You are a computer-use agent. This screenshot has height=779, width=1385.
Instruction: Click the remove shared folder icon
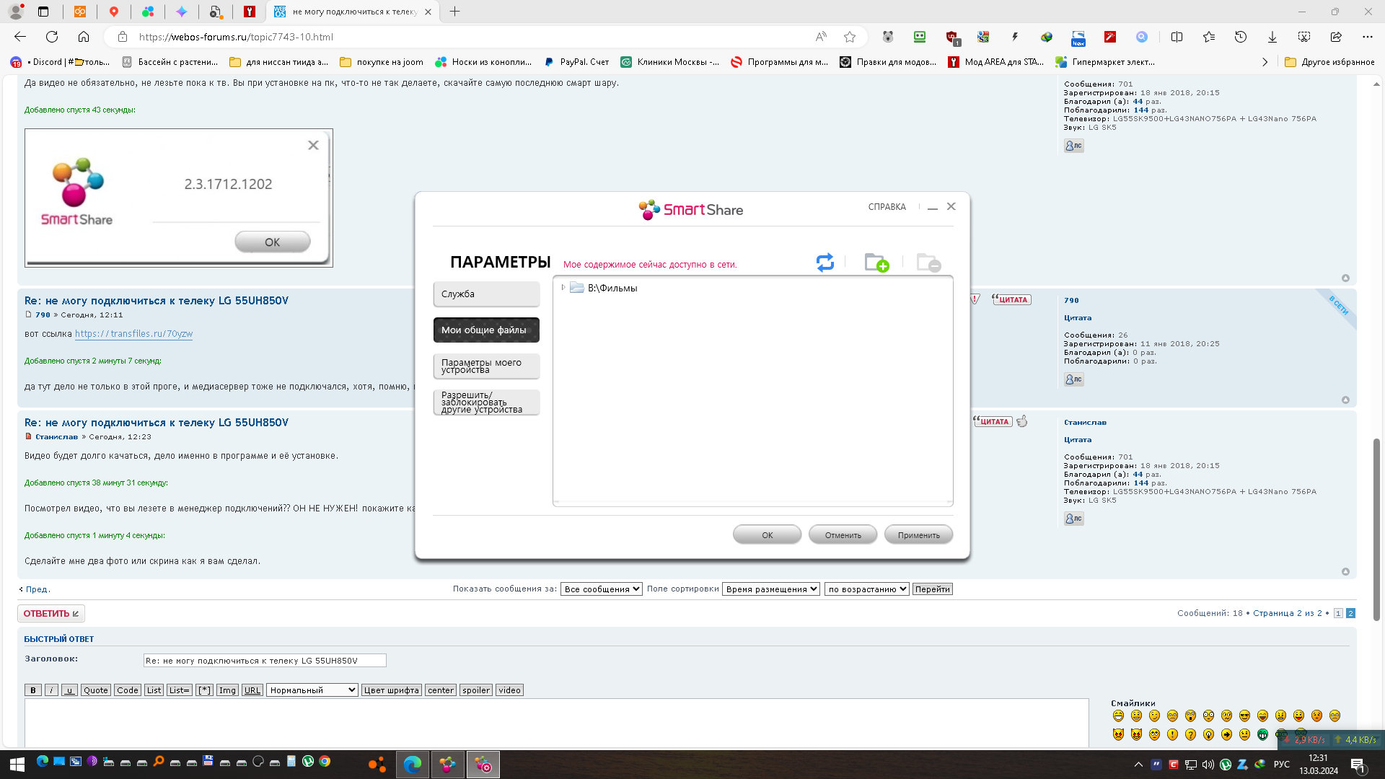(x=928, y=263)
